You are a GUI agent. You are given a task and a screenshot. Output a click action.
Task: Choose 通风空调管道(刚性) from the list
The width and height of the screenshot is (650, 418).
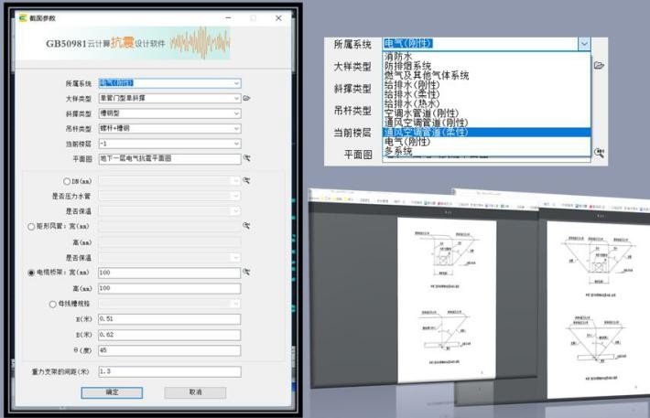[x=486, y=123]
